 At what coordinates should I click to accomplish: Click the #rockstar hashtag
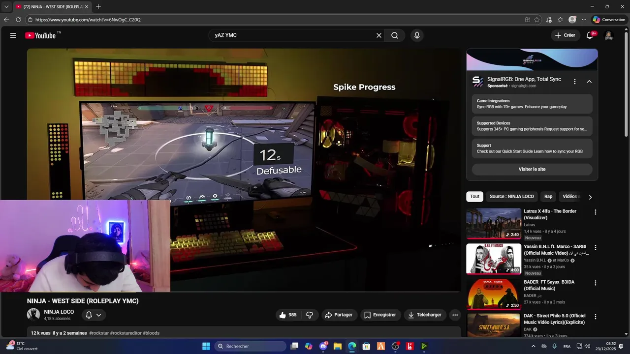pos(99,333)
